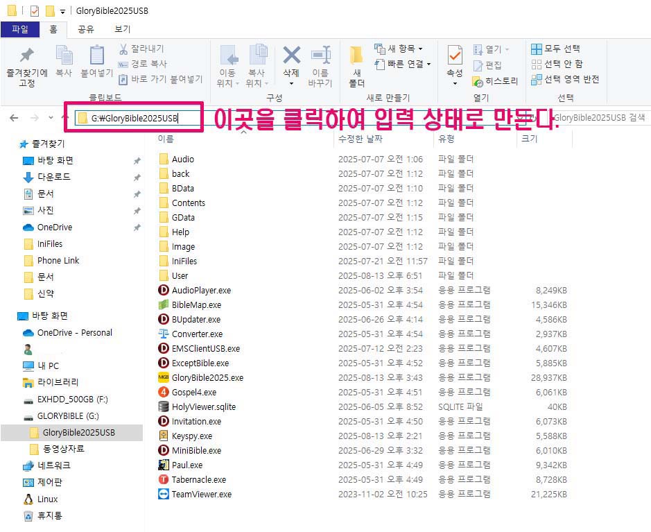
Task: Open pinned OneDrive in quick access
Action: point(54,228)
